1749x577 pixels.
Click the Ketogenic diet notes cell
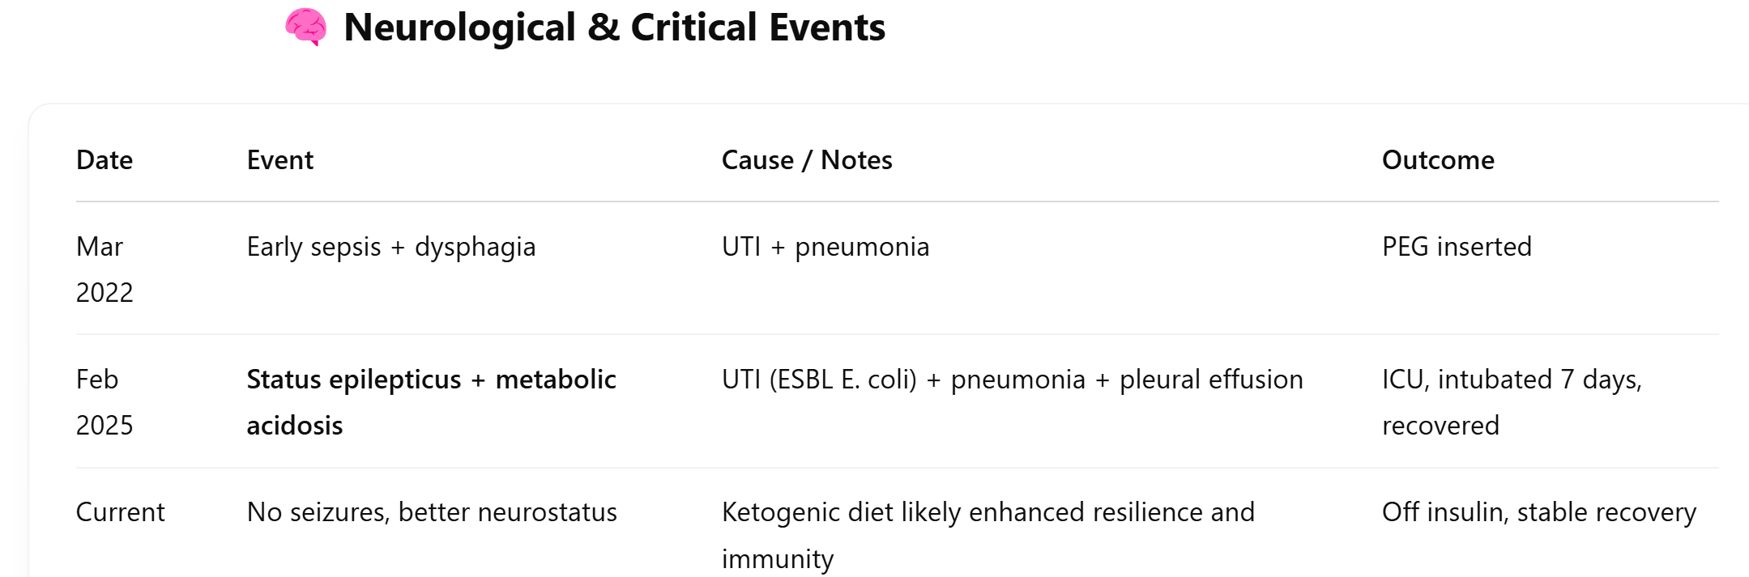[x=988, y=535]
